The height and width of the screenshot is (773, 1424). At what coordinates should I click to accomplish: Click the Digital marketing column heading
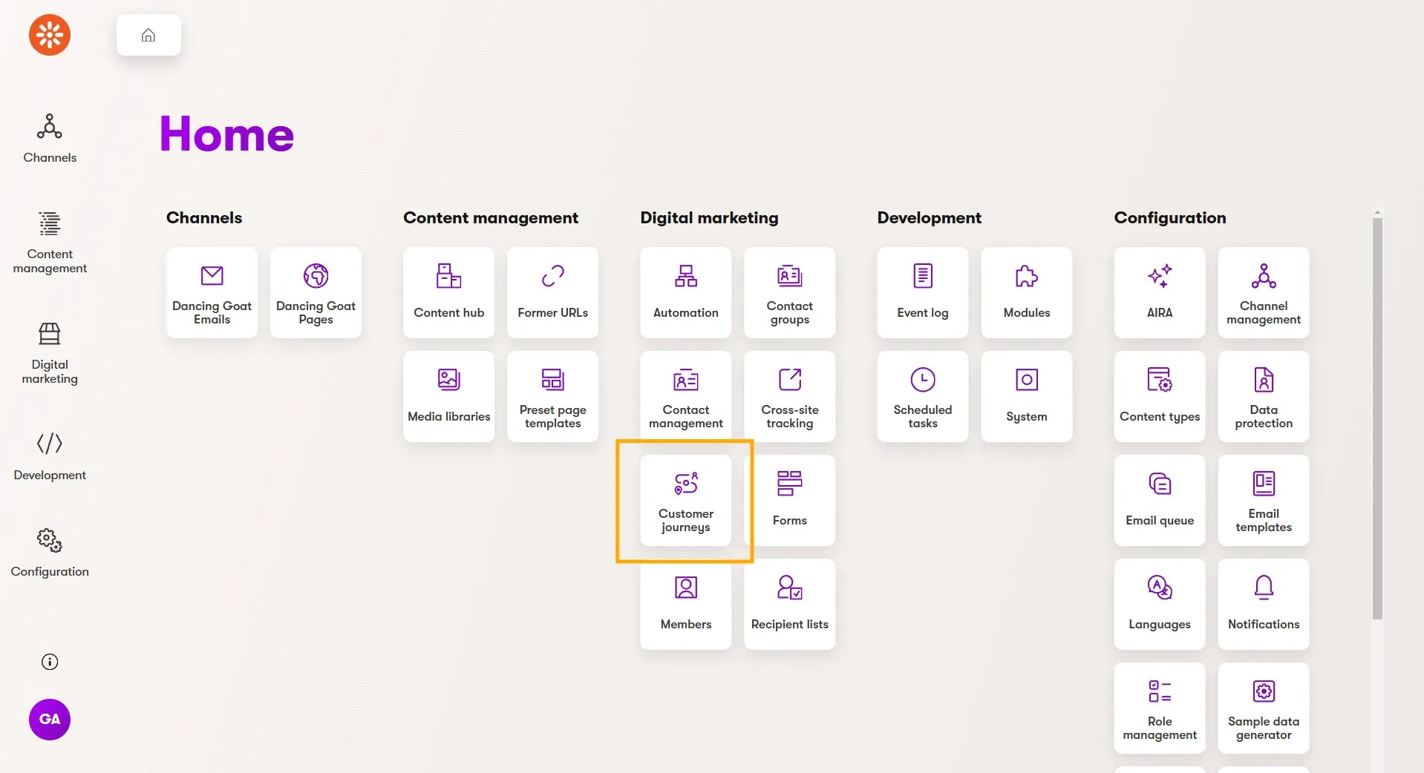(709, 217)
